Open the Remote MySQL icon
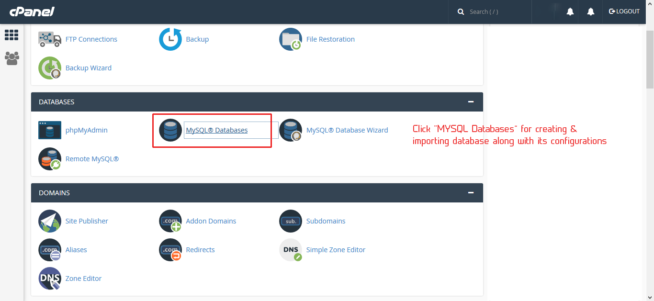This screenshot has height=301, width=654. coord(50,159)
